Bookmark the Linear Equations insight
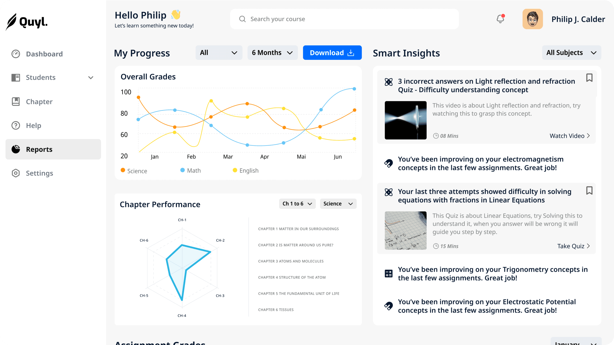This screenshot has width=614, height=345. [x=589, y=190]
